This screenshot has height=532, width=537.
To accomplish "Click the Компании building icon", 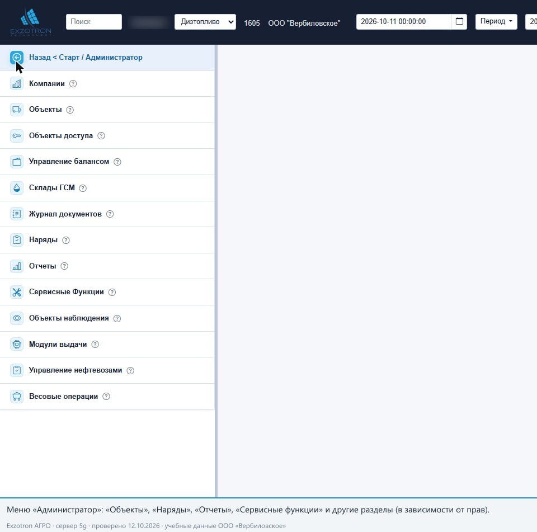I will pos(16,83).
